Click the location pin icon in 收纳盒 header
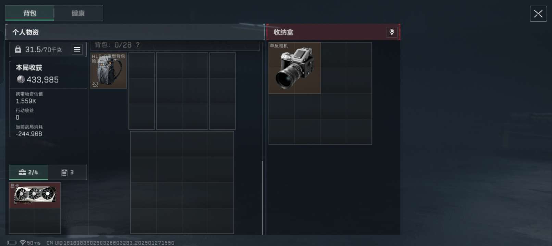The height and width of the screenshot is (246, 552). pyautogui.click(x=392, y=32)
